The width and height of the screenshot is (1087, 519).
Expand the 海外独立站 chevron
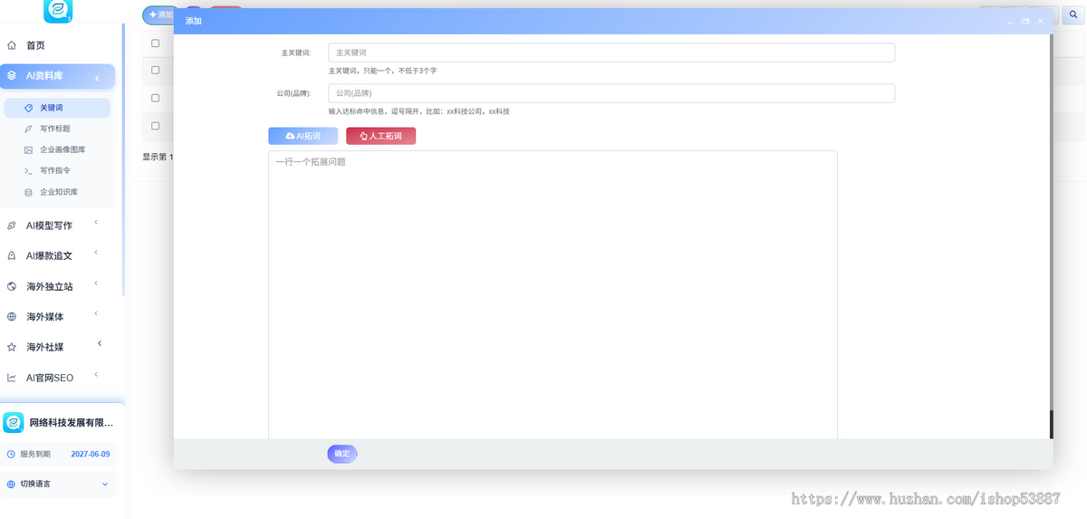coord(96,284)
